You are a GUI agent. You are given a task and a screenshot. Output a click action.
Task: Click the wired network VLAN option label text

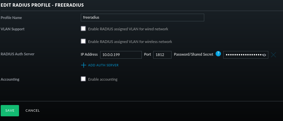click(x=128, y=29)
